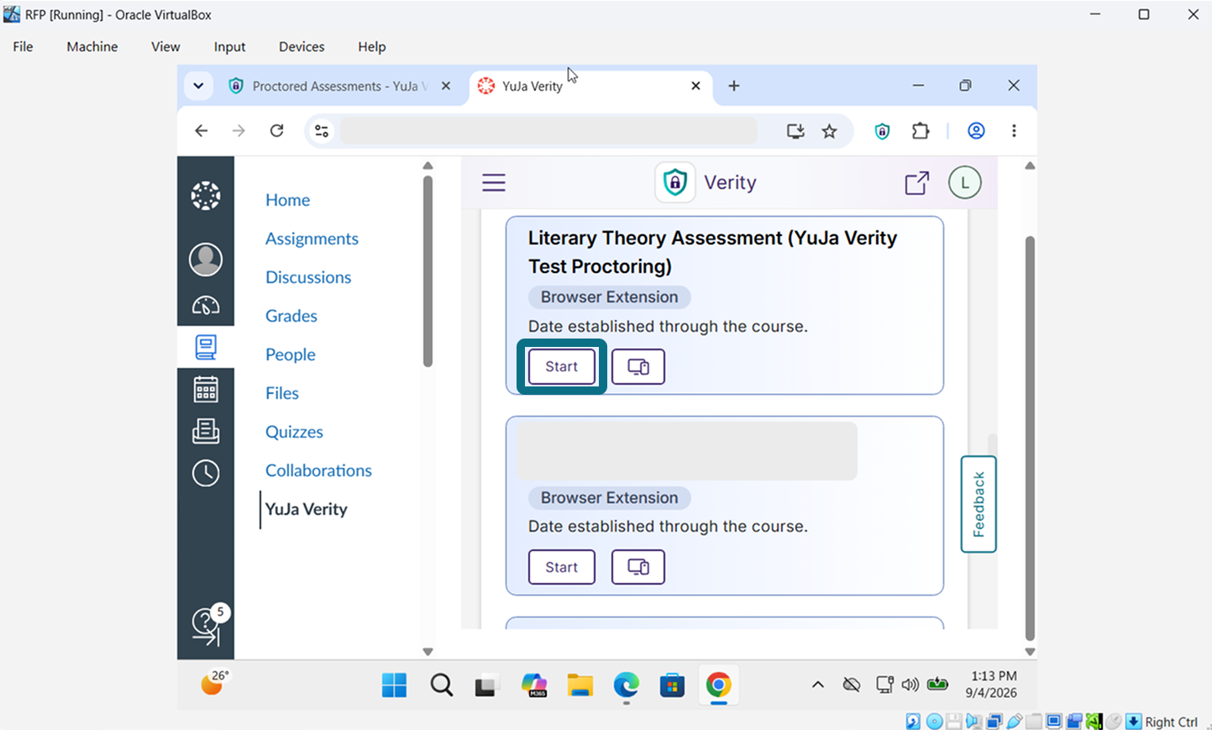This screenshot has width=1212, height=730.
Task: Open the Chrome profile icon
Action: 976,131
